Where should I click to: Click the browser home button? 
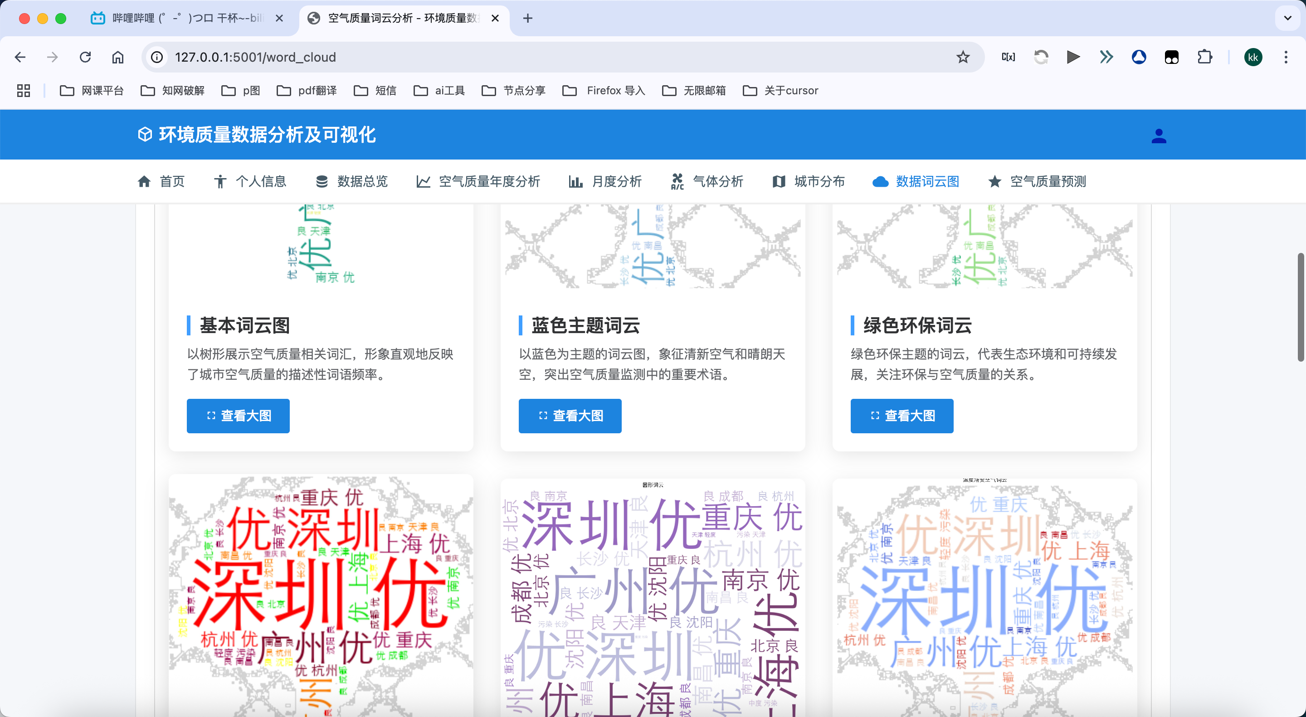pyautogui.click(x=117, y=57)
